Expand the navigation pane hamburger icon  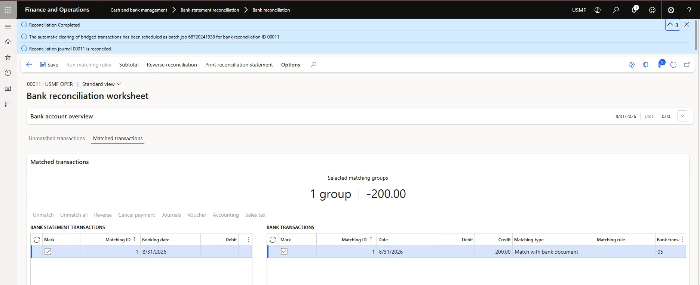(x=8, y=27)
